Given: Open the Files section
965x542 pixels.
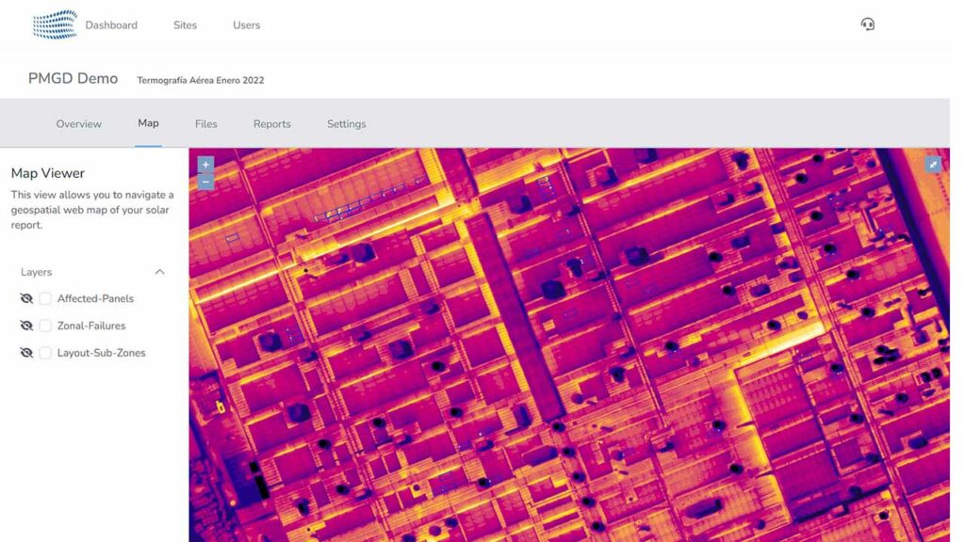Looking at the screenshot, I should 205,123.
